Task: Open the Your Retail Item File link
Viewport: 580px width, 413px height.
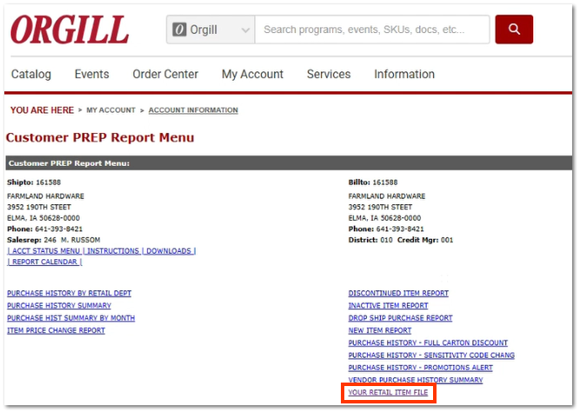Action: 388,393
